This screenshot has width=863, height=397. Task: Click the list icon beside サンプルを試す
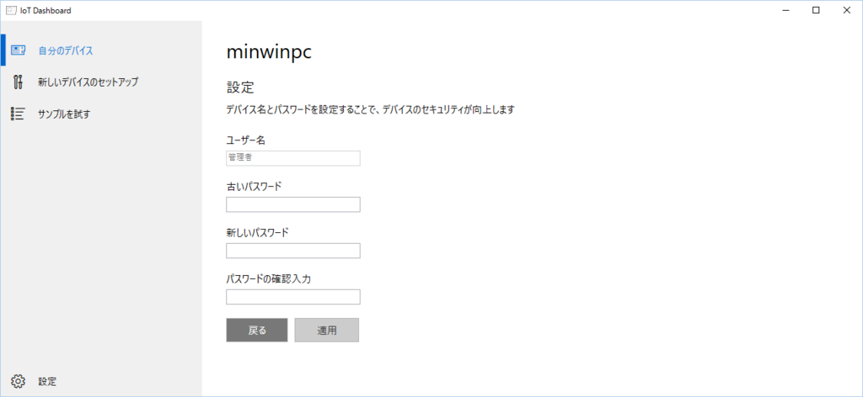[18, 114]
